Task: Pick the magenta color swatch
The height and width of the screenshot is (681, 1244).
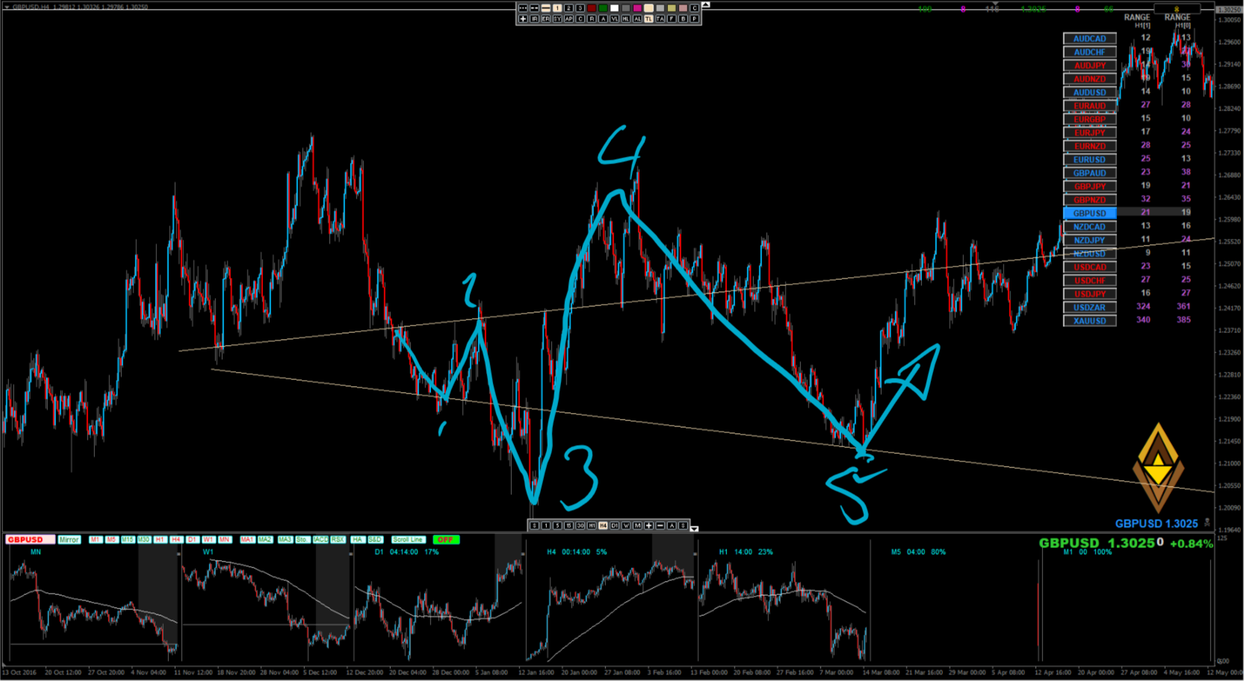Action: (637, 8)
